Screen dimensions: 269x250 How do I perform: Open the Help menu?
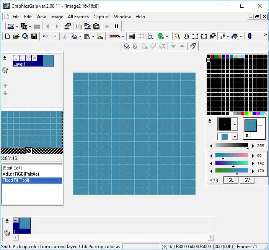(140, 17)
